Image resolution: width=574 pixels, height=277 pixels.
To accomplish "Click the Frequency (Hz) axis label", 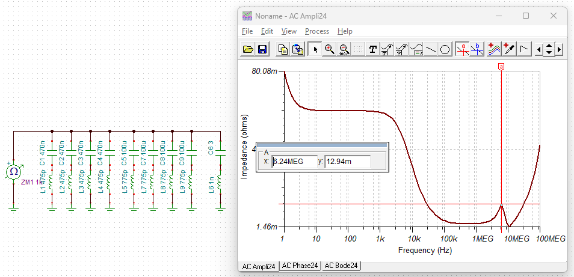I will (x=425, y=251).
